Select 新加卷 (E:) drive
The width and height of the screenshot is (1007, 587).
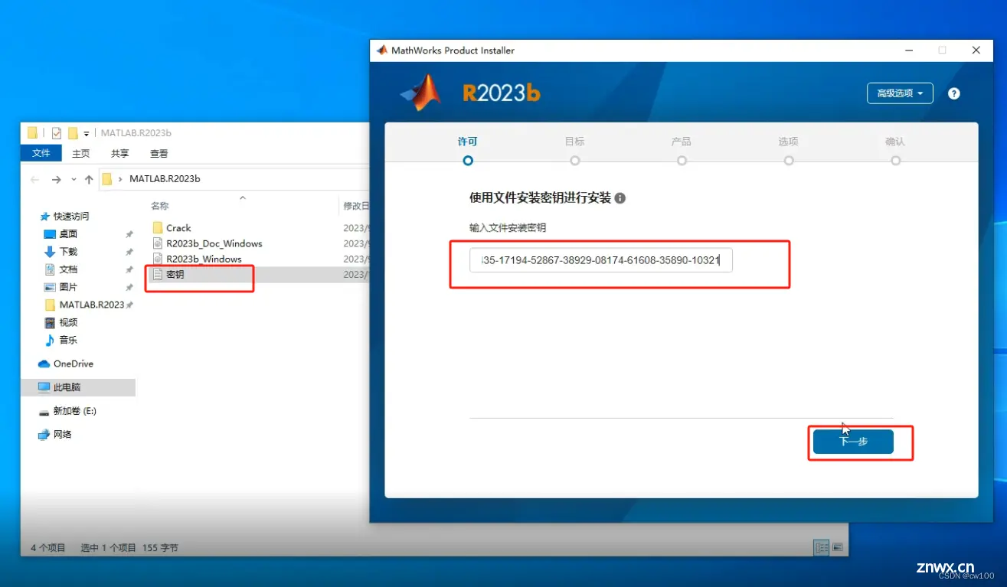pyautogui.click(x=74, y=411)
